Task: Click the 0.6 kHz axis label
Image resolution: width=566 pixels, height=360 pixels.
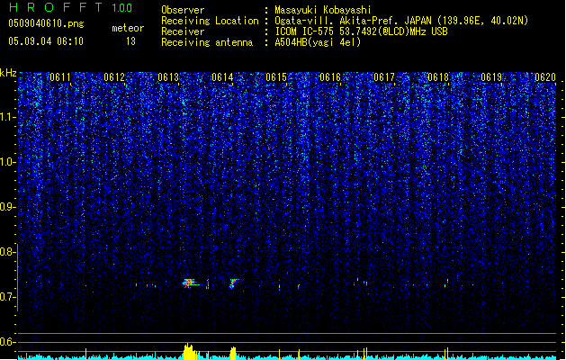Action: (8, 342)
